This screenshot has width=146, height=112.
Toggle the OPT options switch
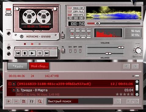coord(75,51)
